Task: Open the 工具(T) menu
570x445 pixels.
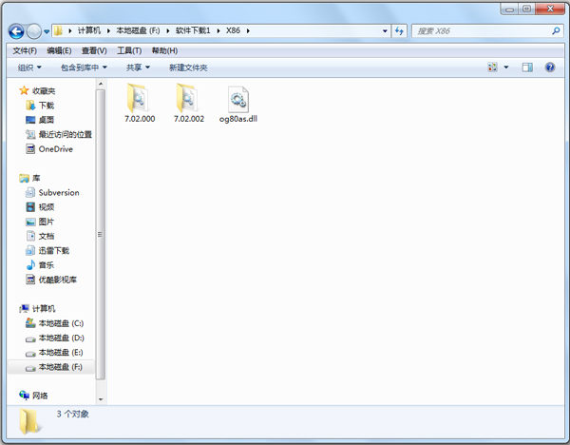Action: click(129, 50)
